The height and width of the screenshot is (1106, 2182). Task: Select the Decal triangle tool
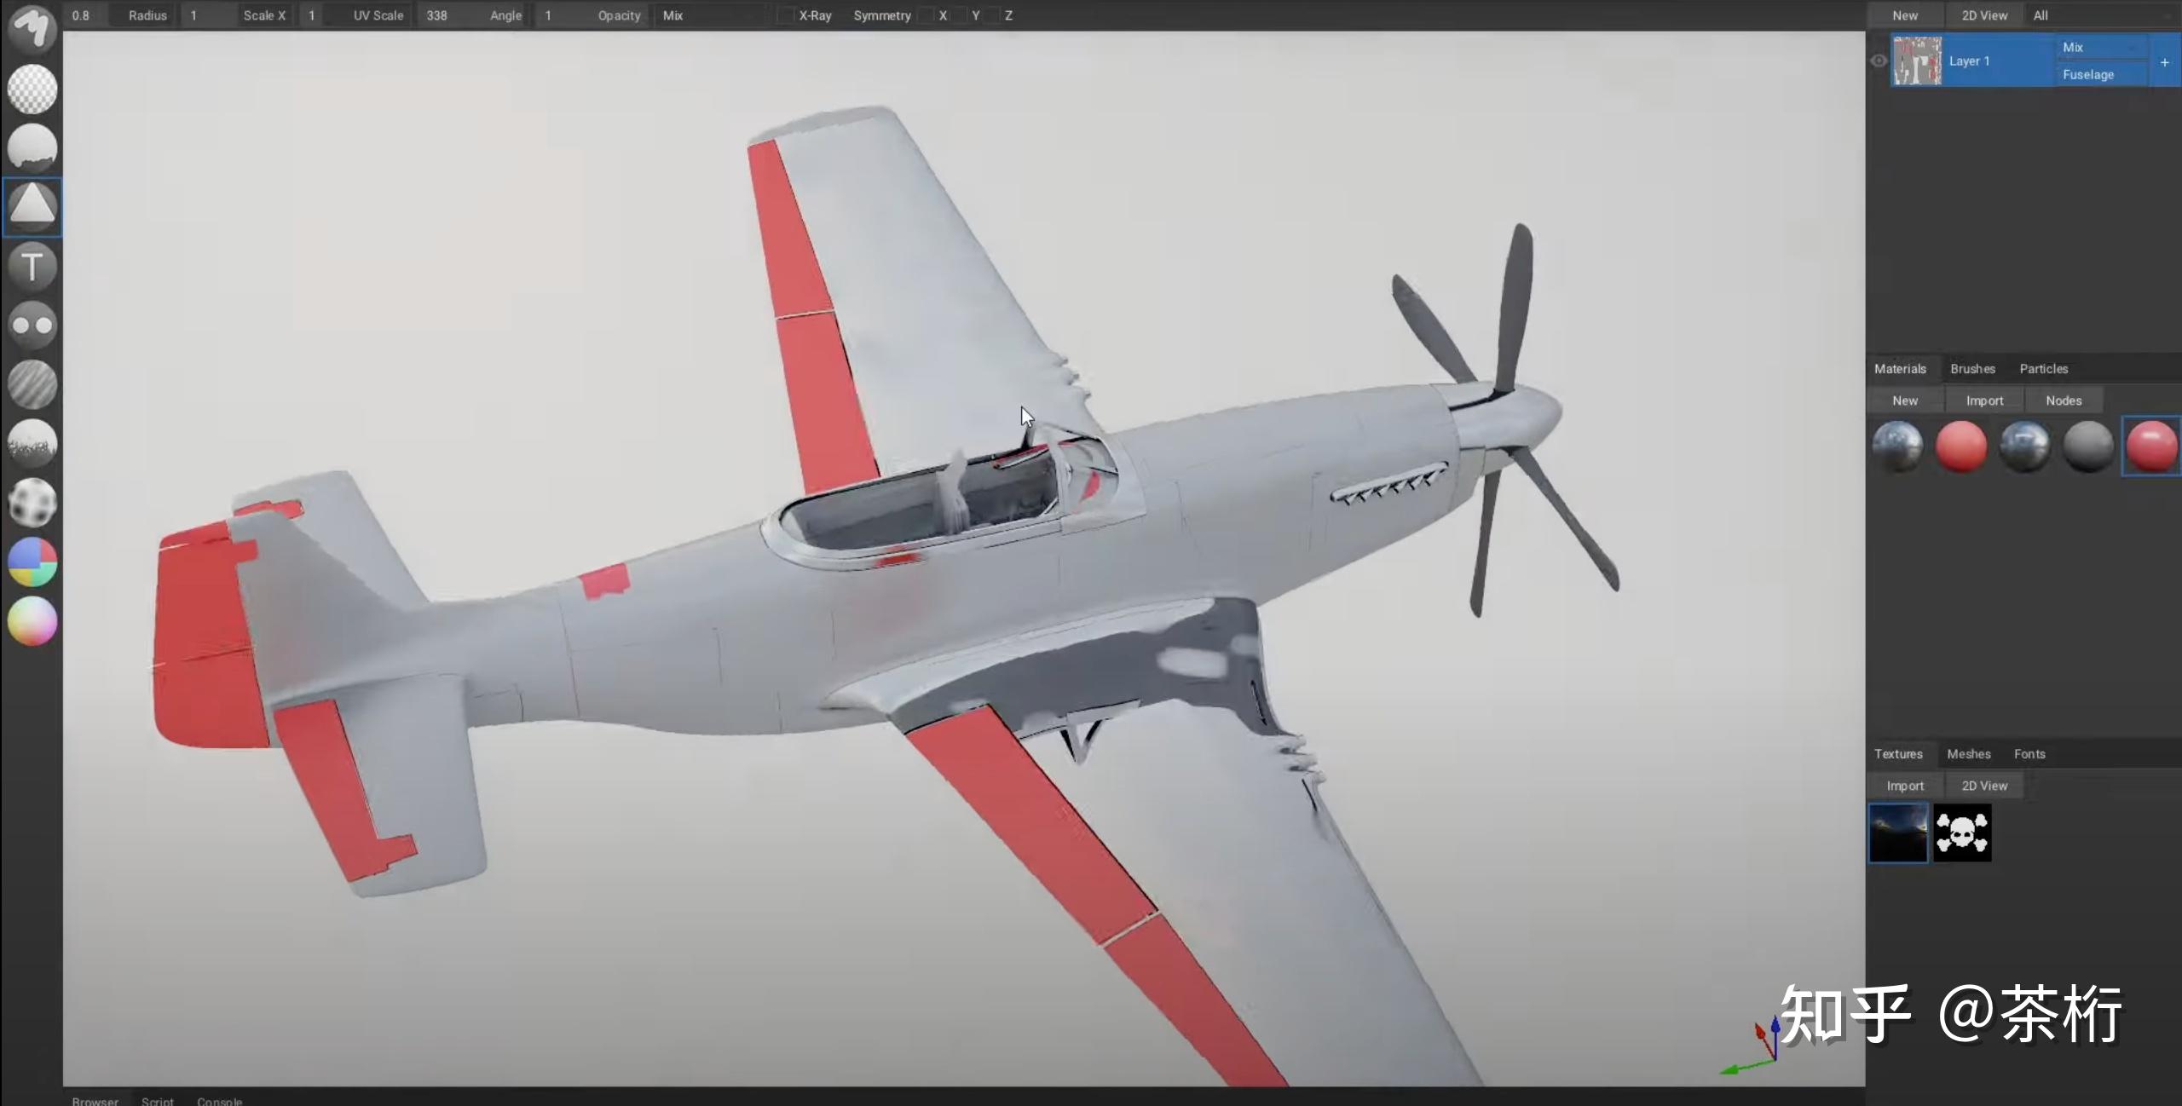32,206
